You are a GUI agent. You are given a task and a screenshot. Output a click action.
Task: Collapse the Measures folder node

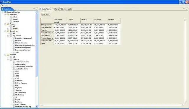(5, 14)
